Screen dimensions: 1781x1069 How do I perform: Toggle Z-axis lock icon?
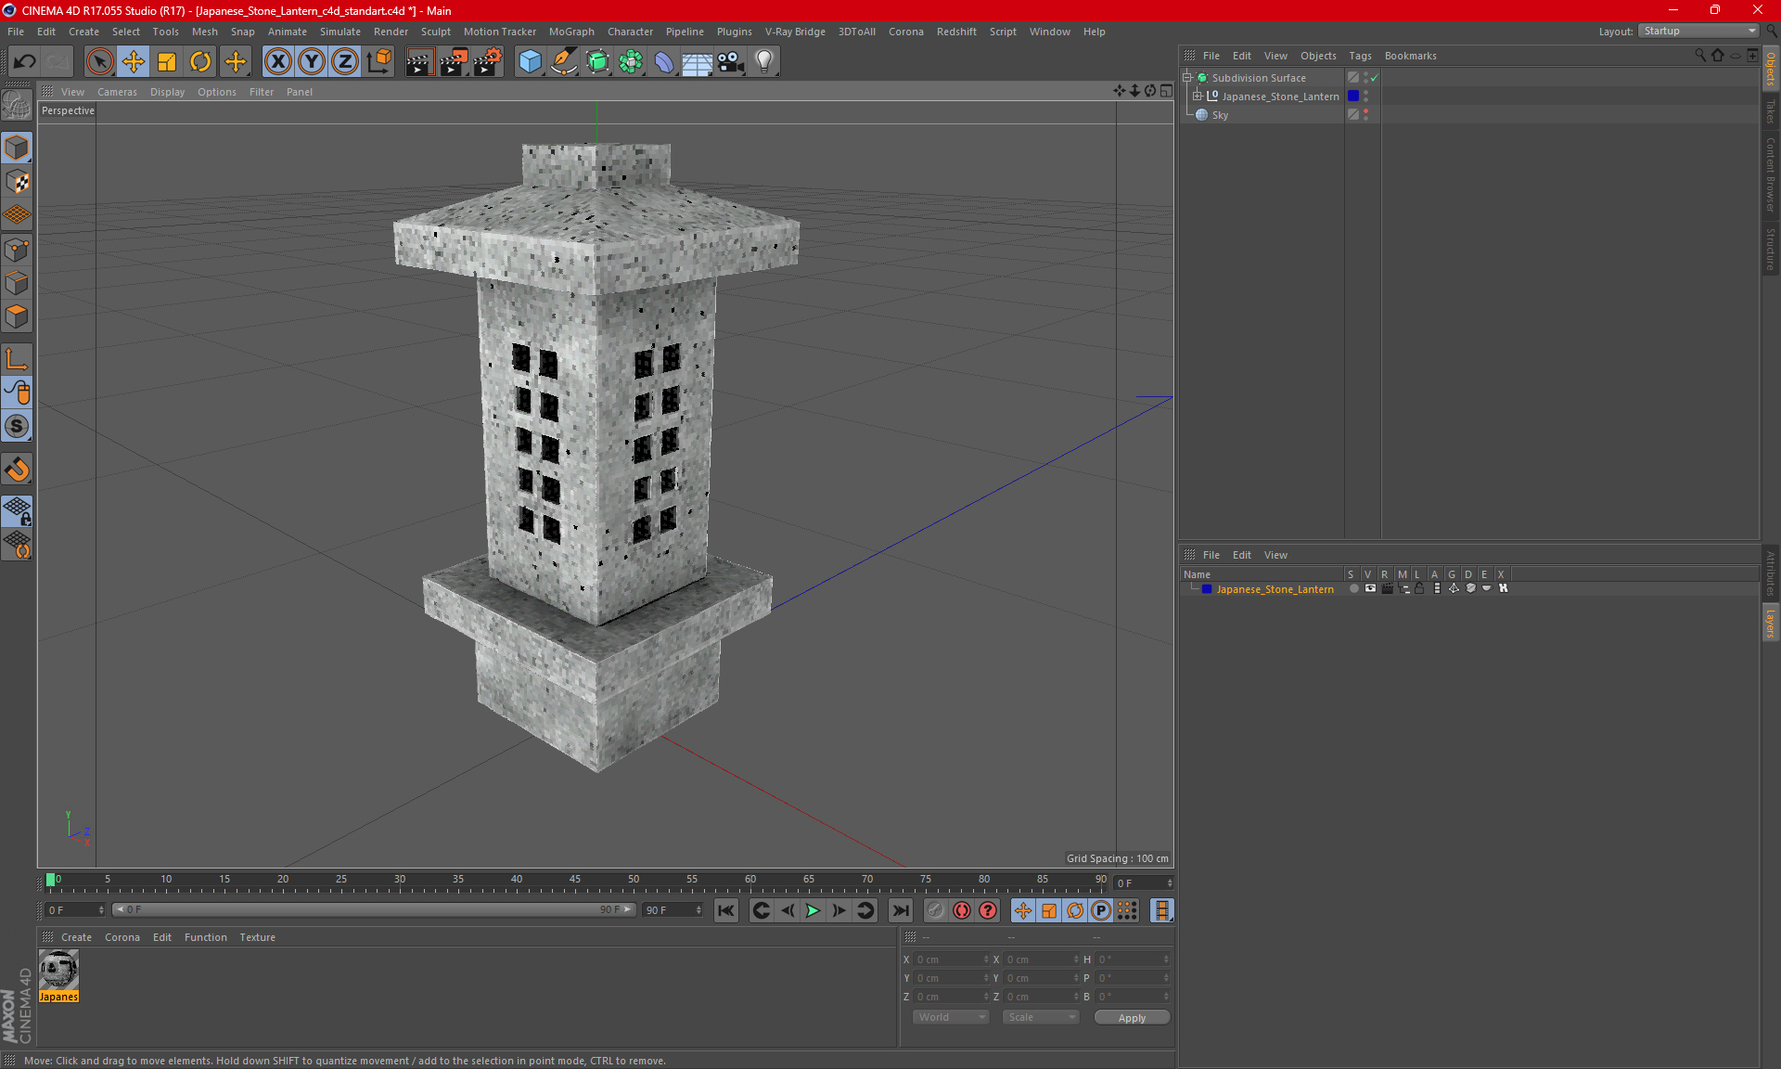point(345,61)
